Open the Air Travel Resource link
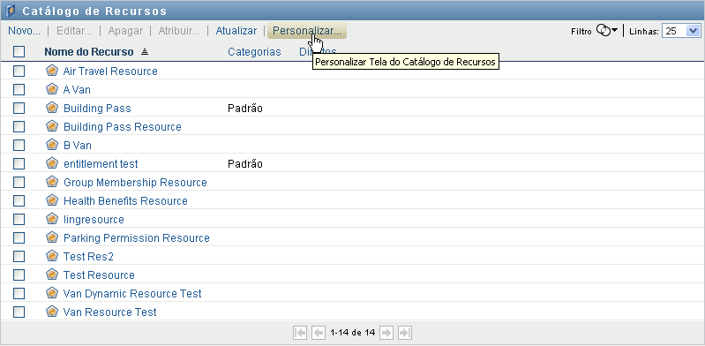The image size is (705, 346). [110, 71]
